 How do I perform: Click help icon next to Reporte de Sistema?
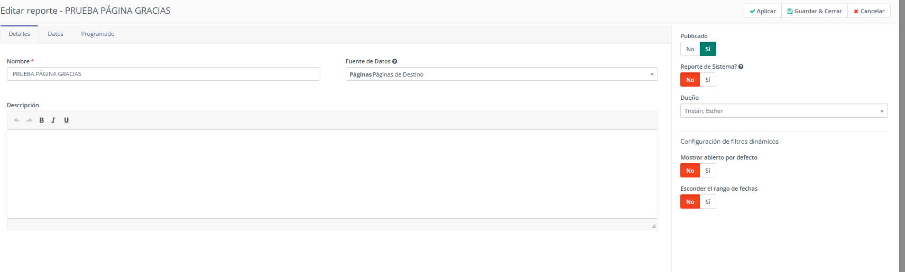[741, 67]
